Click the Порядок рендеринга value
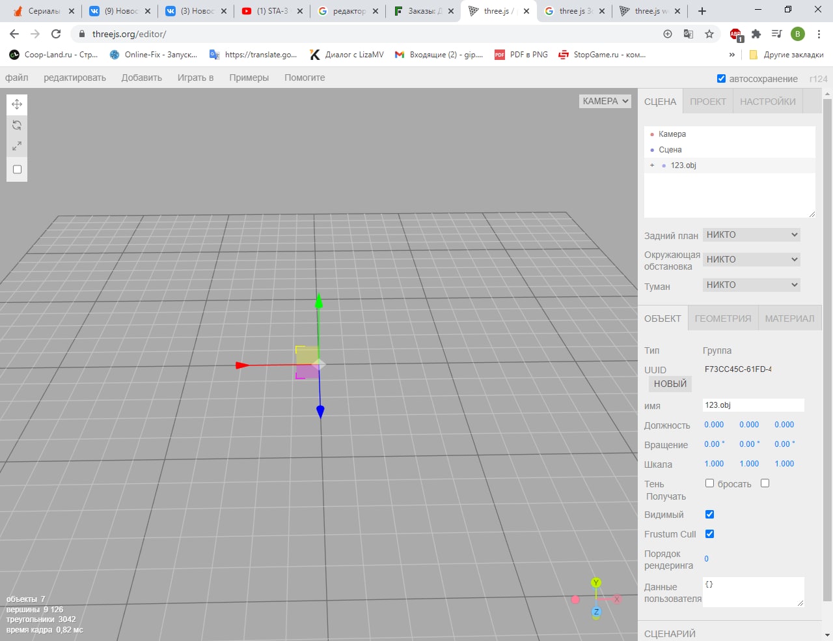Screen dimensions: 833x641 point(707,559)
